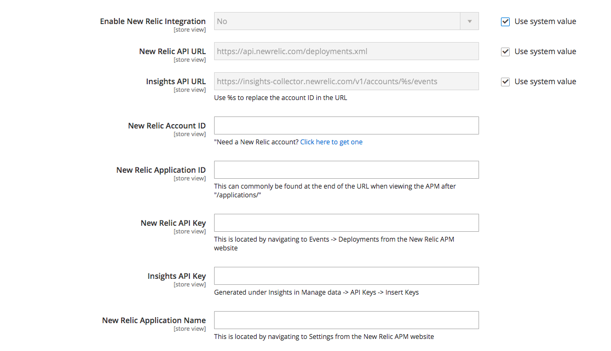Viewport: 611px width, 351px height.
Task: Click the note 'Use %s to replace the account ID'
Action: (280, 98)
